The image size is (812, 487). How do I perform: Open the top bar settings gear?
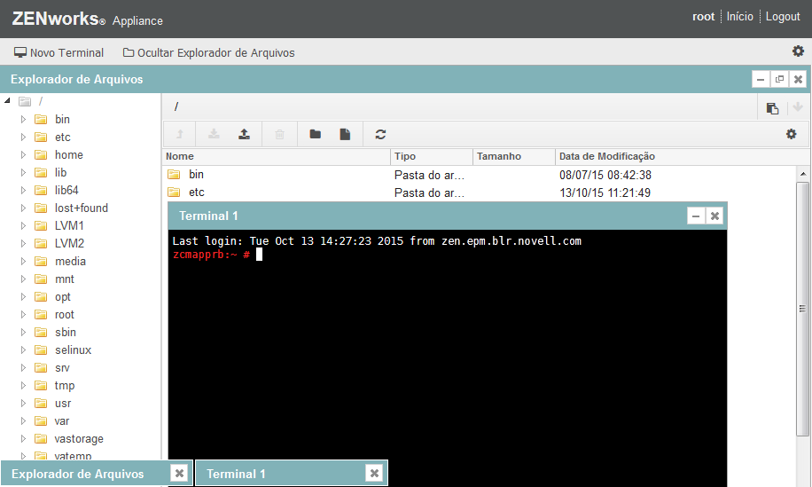click(x=798, y=51)
